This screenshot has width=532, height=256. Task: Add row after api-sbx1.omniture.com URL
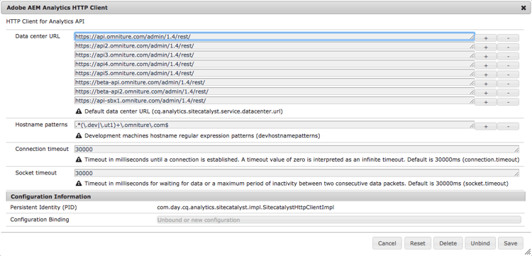[485, 102]
